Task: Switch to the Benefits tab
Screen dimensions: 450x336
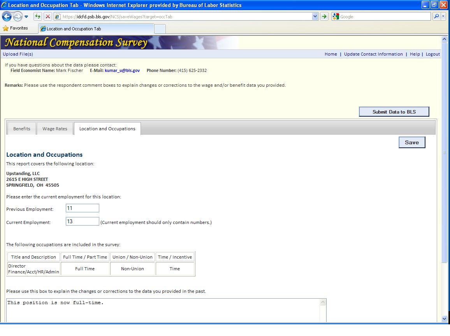Action: [x=22, y=129]
